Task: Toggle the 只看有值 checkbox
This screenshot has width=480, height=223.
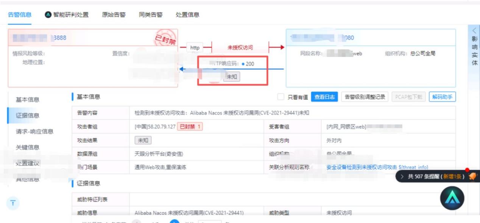Action: click(x=281, y=97)
